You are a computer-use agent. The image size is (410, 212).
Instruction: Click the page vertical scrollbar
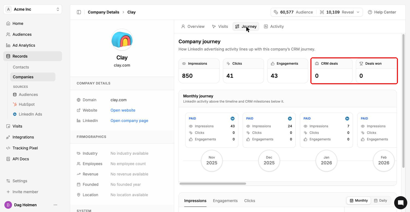click(x=403, y=101)
